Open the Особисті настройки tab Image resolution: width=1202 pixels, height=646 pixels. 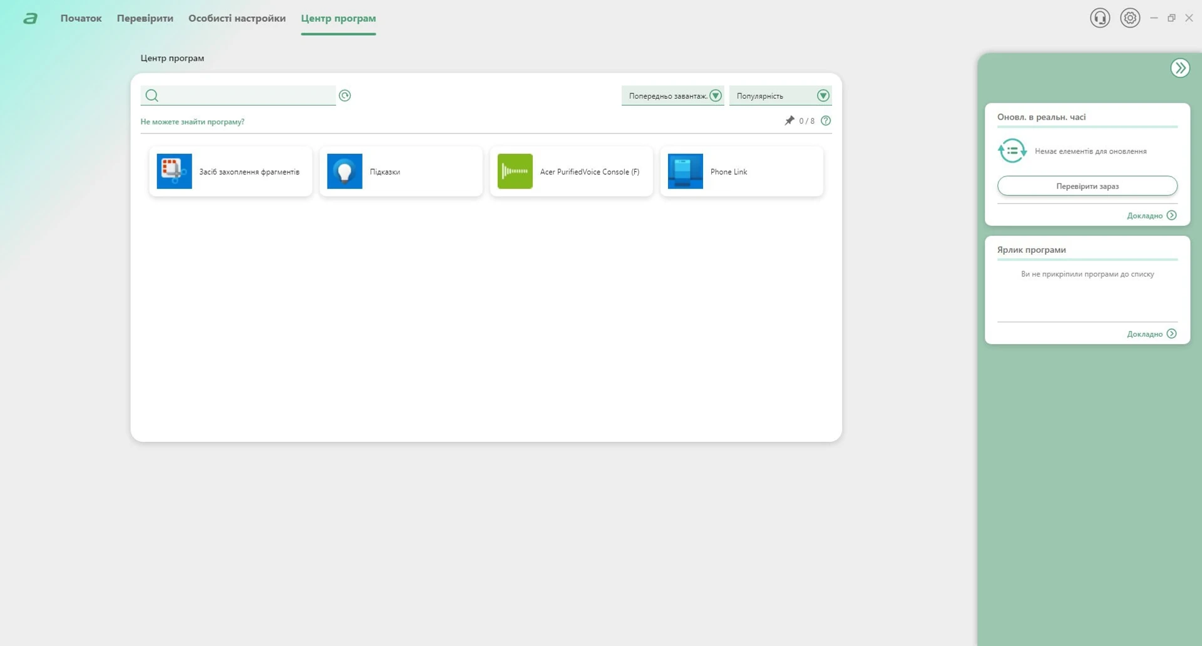[237, 18]
